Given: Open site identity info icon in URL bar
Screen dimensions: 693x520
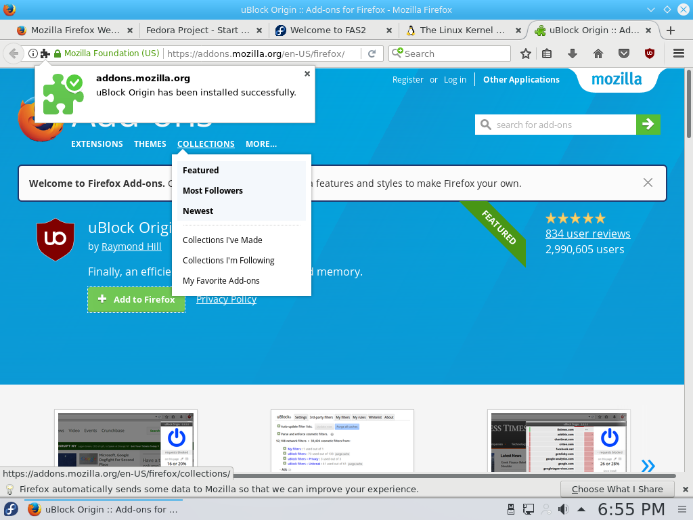Looking at the screenshot, I should (32, 53).
